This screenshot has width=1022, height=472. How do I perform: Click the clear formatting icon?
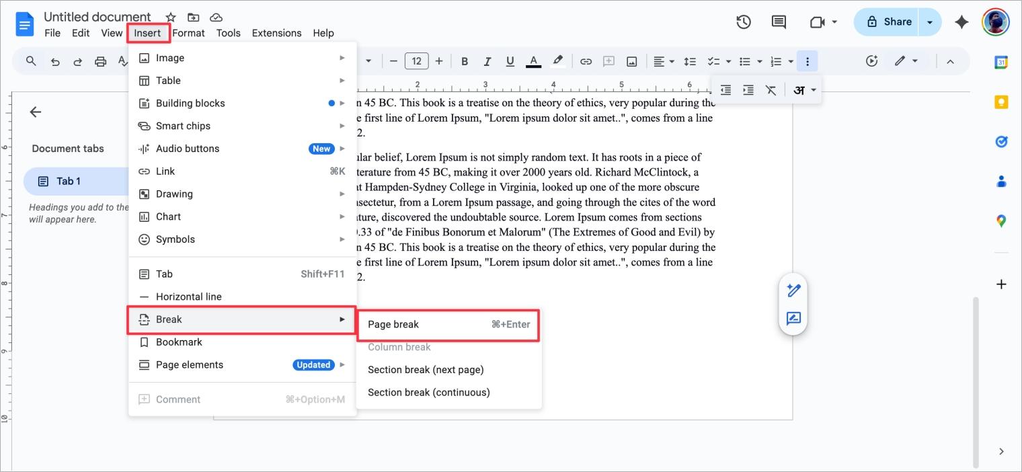point(771,90)
